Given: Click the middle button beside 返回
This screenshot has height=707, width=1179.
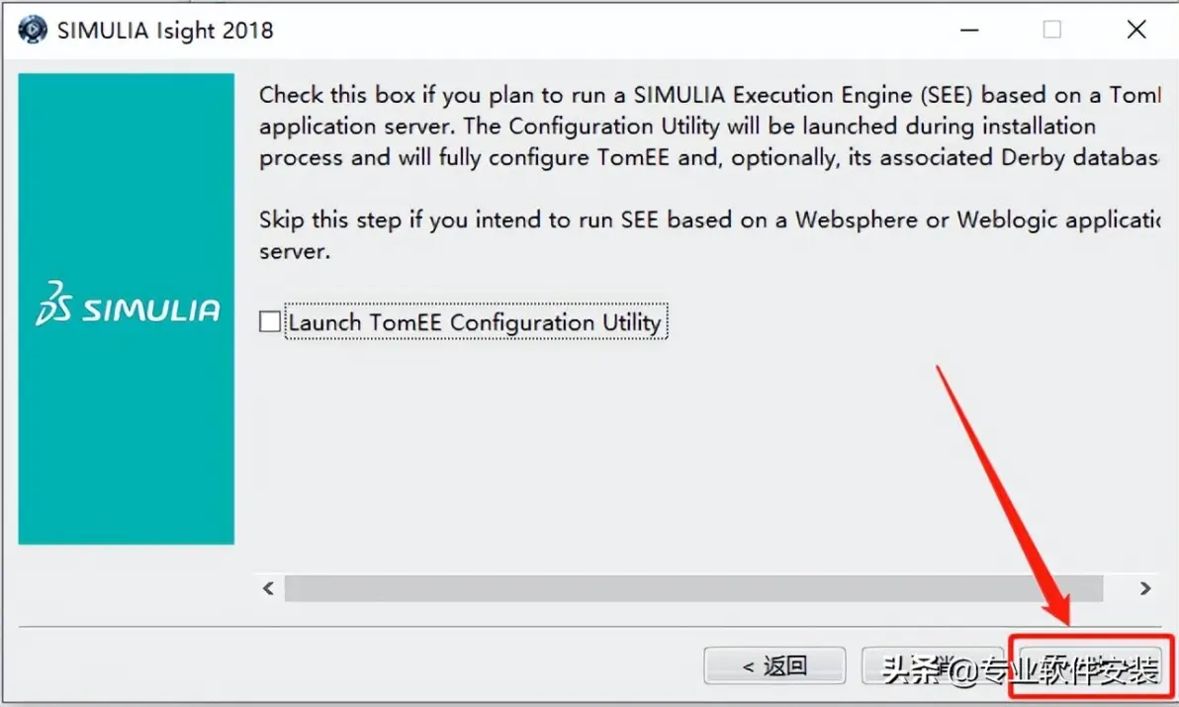Looking at the screenshot, I should 933,665.
